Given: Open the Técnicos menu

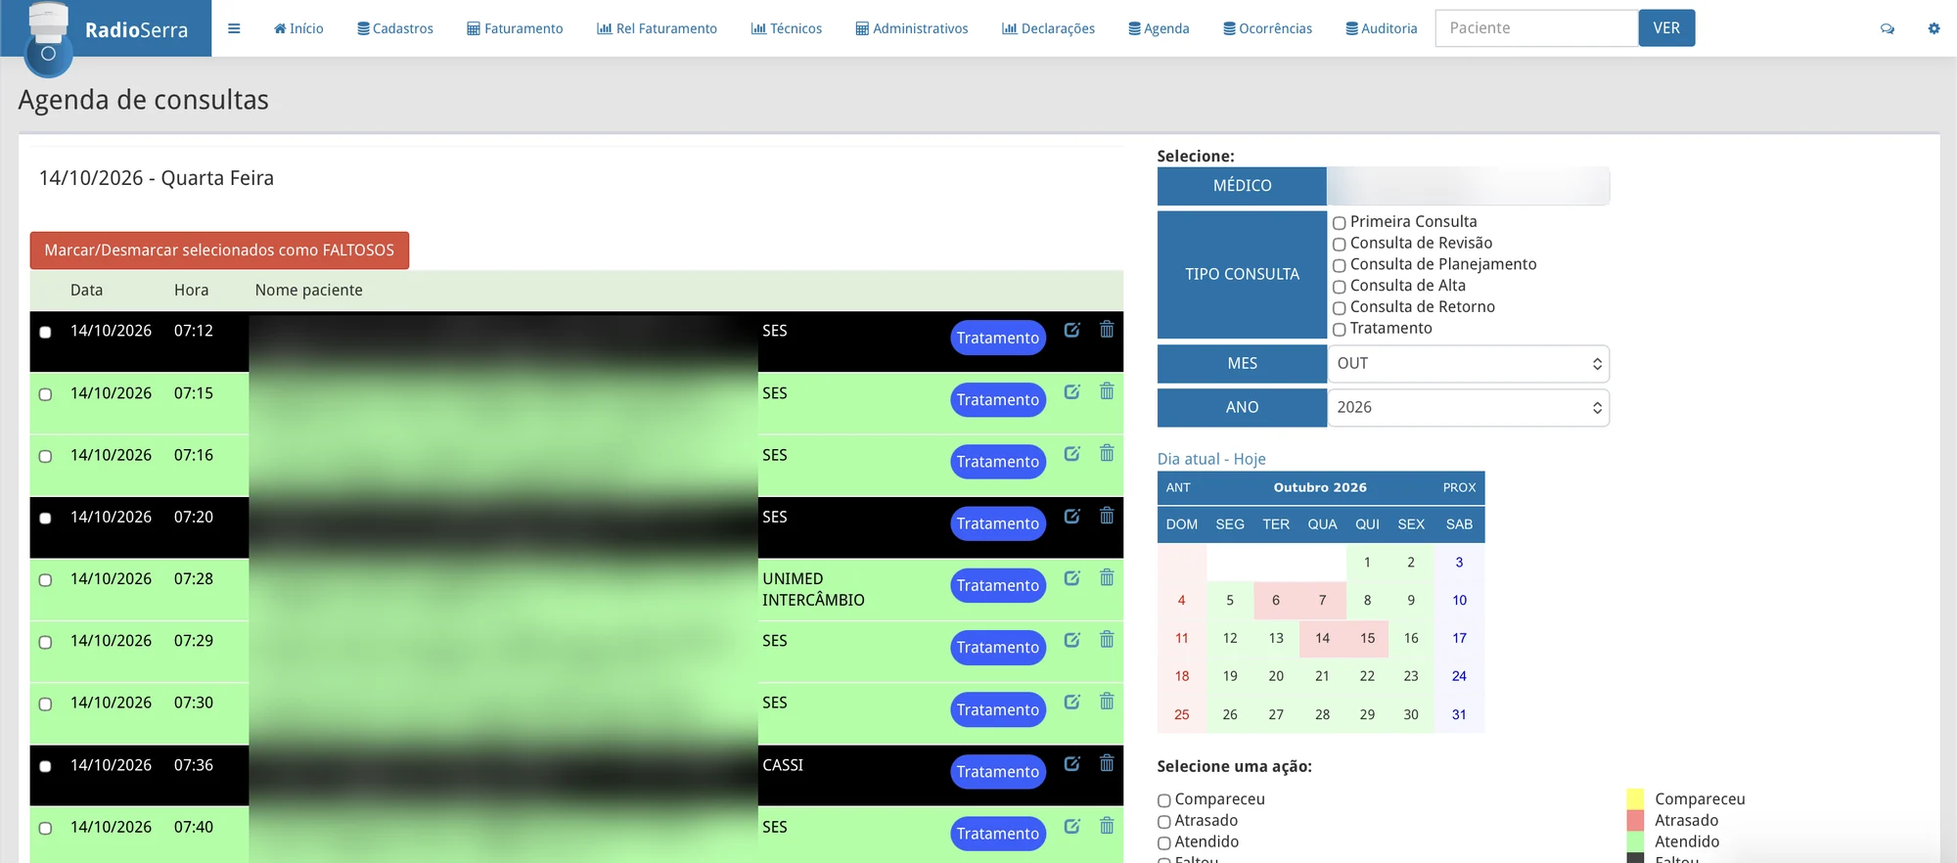Looking at the screenshot, I should [x=787, y=28].
